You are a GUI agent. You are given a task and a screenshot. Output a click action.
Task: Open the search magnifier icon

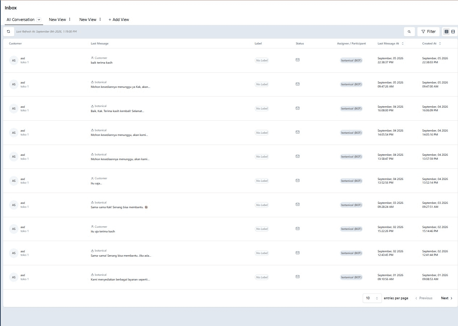[x=409, y=32]
